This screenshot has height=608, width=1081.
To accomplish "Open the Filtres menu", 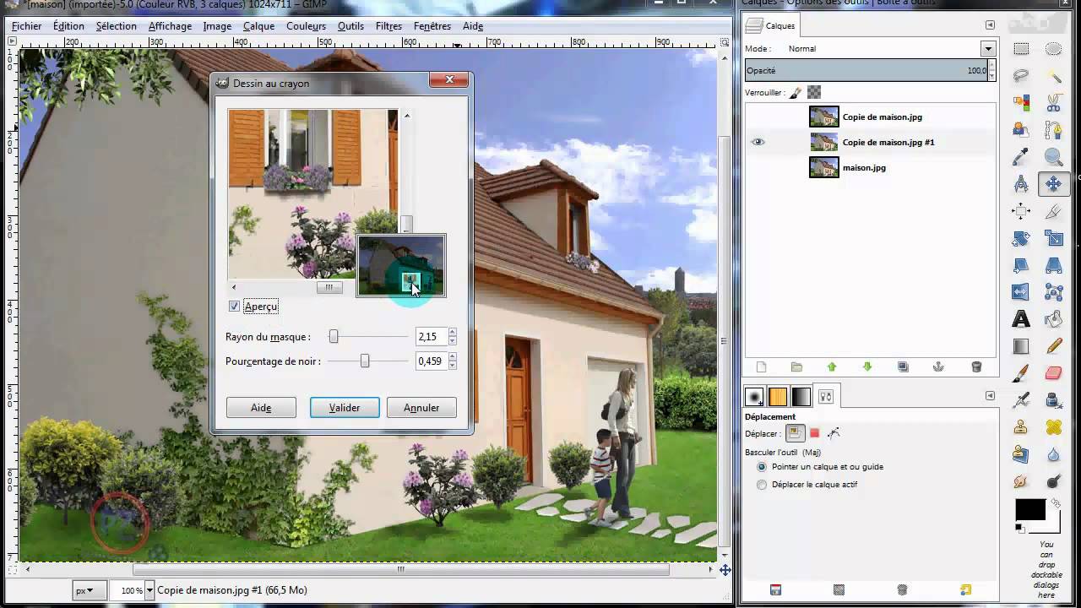I will [388, 26].
